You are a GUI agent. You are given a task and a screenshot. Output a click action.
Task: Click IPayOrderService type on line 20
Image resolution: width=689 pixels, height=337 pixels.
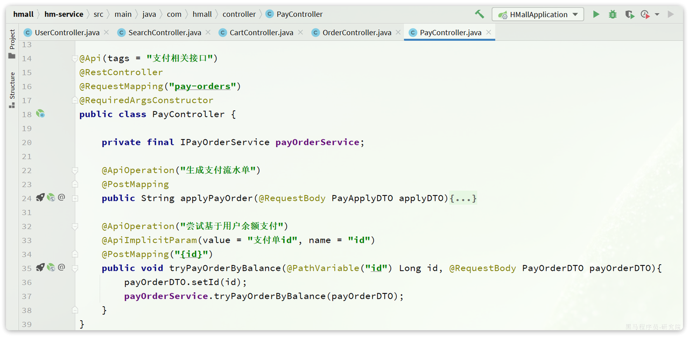click(x=225, y=142)
